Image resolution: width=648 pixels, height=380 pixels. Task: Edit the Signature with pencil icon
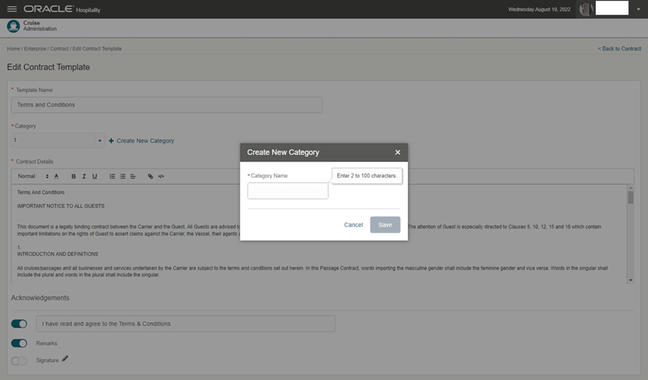[65, 358]
